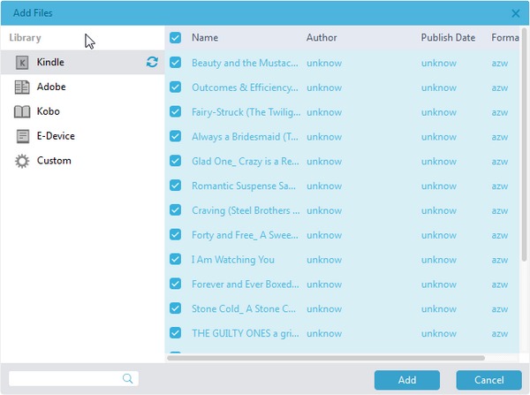Click the Adobe library icon
The height and width of the screenshot is (395, 530).
22,87
